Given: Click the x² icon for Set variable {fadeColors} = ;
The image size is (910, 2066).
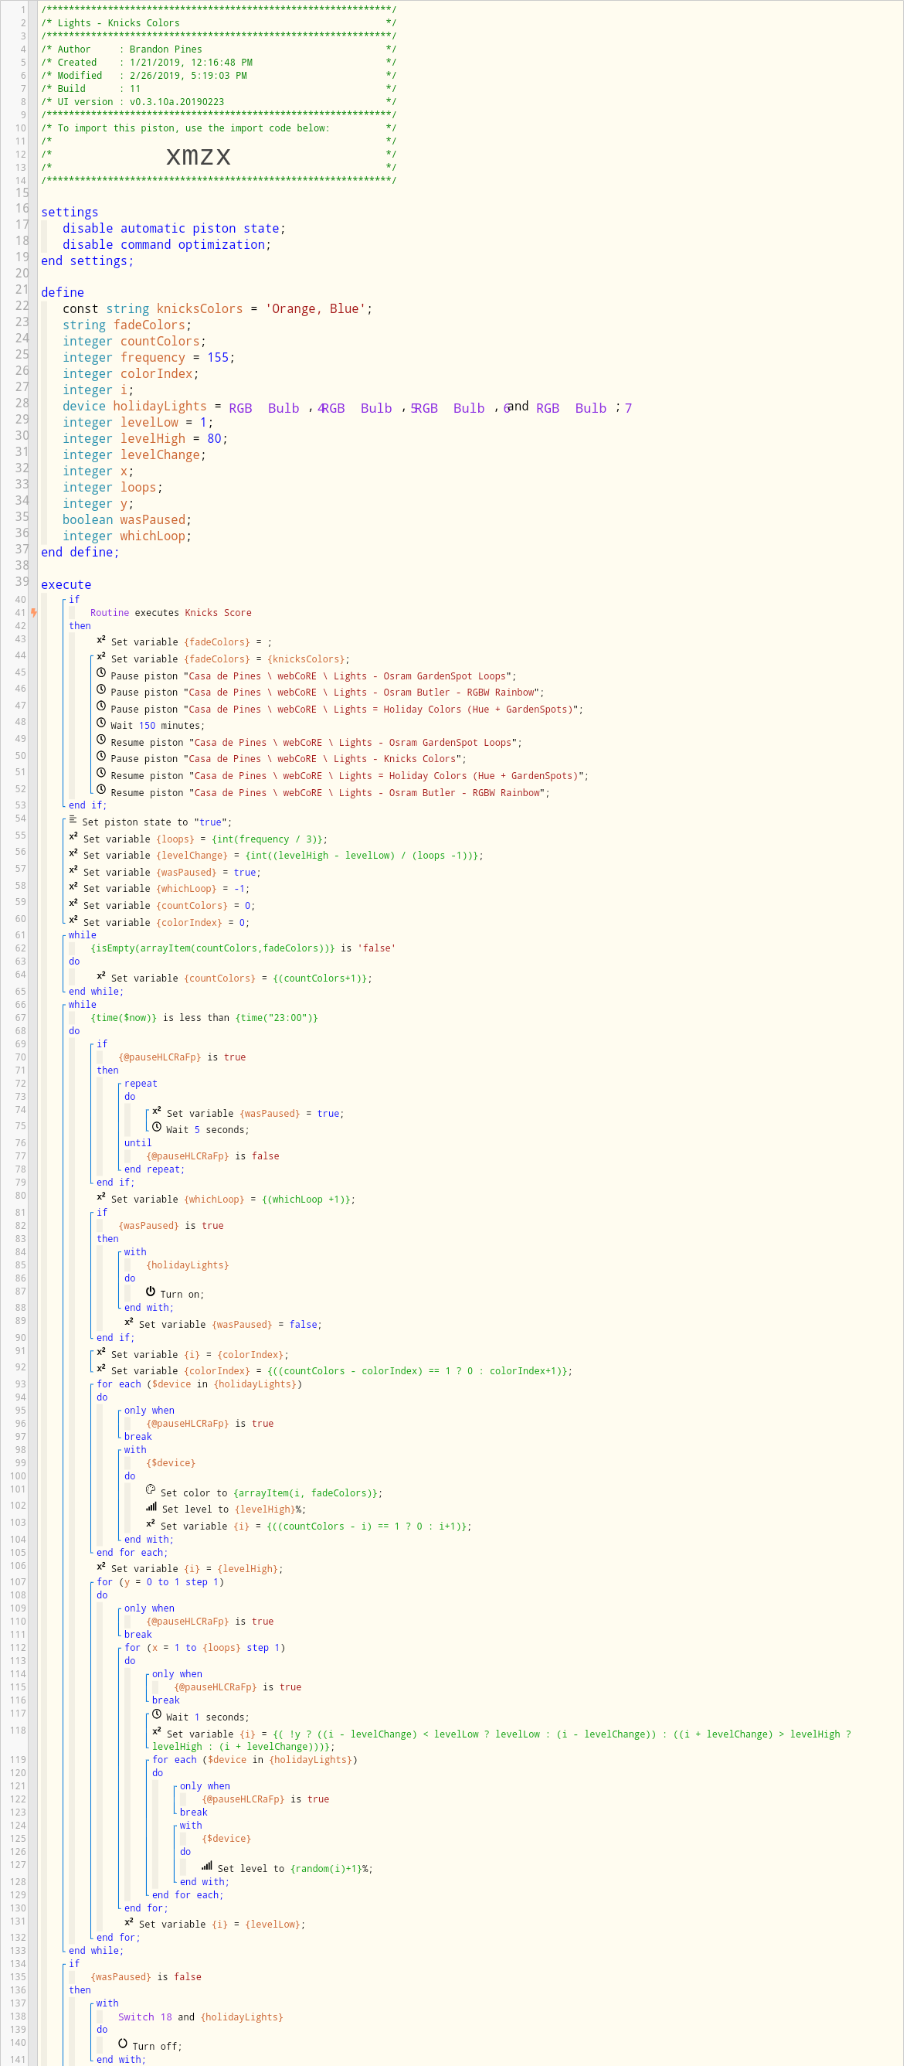Looking at the screenshot, I should click(101, 642).
